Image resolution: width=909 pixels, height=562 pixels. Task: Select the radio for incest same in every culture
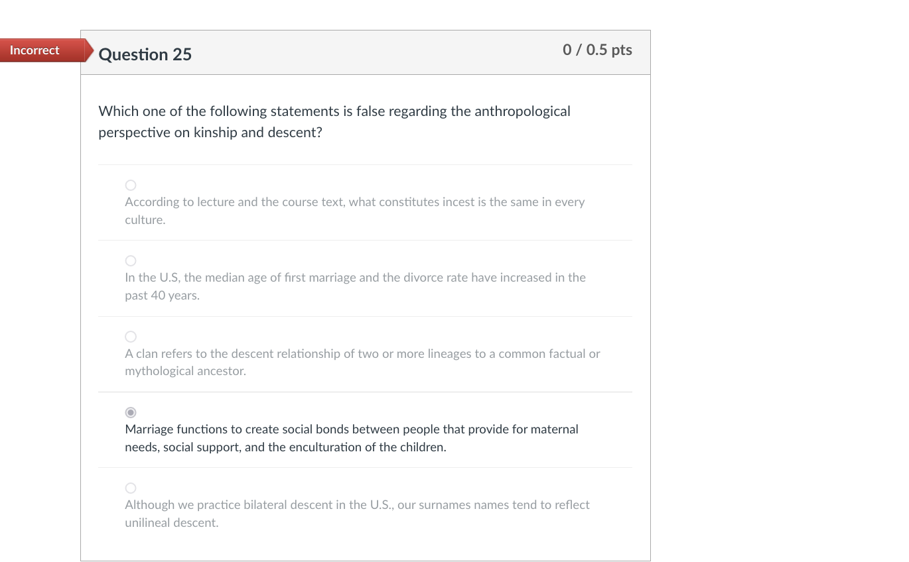(x=131, y=185)
